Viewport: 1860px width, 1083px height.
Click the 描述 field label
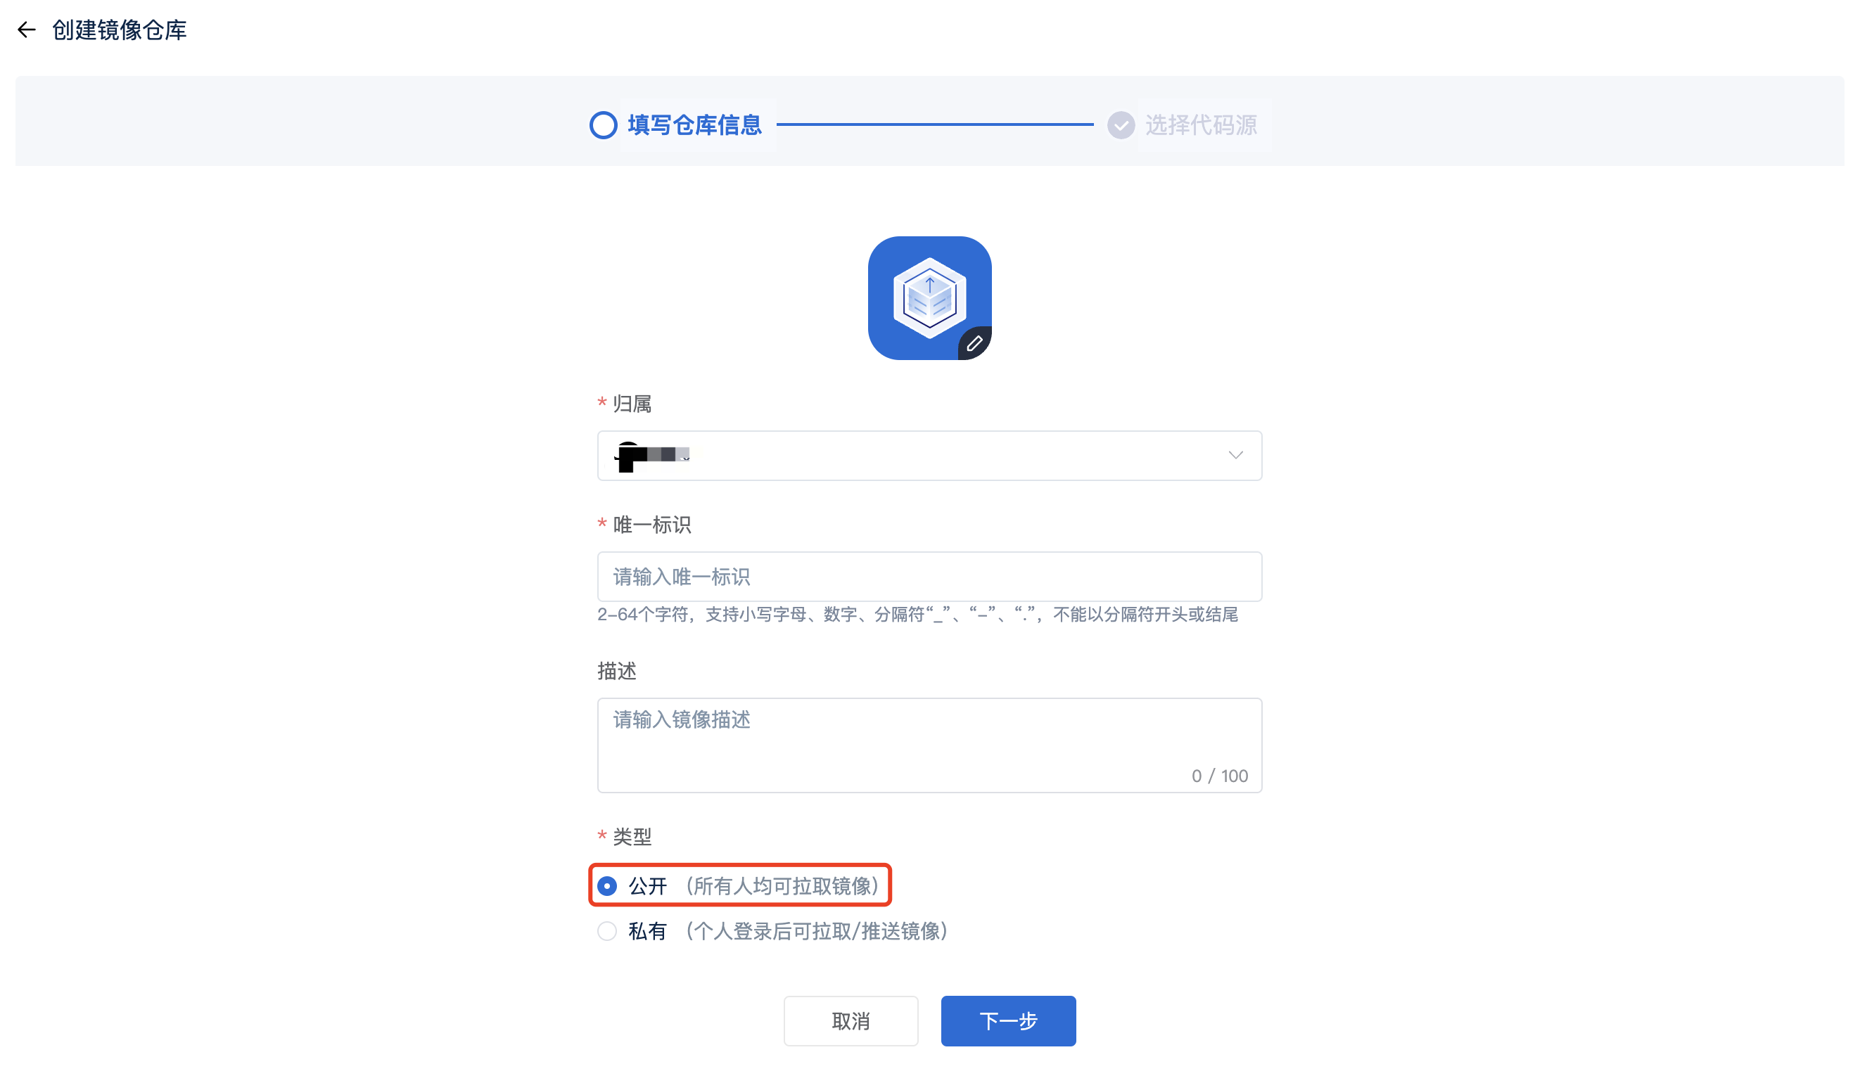(617, 671)
